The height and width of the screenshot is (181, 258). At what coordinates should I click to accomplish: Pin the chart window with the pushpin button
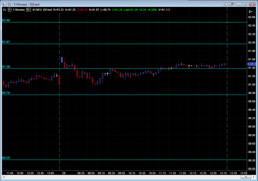point(225,4)
